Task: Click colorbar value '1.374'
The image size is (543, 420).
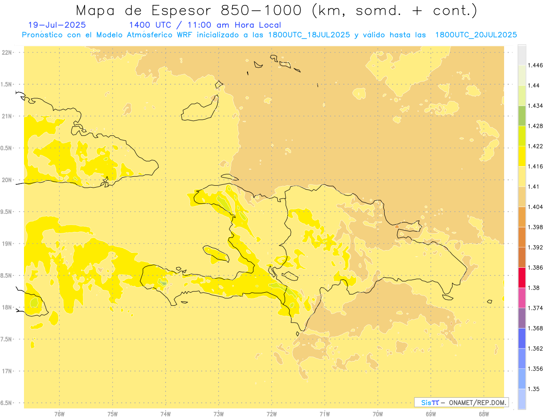Action: (535, 308)
